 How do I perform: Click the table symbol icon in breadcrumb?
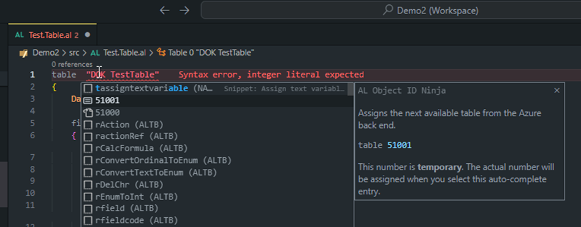[x=161, y=53]
